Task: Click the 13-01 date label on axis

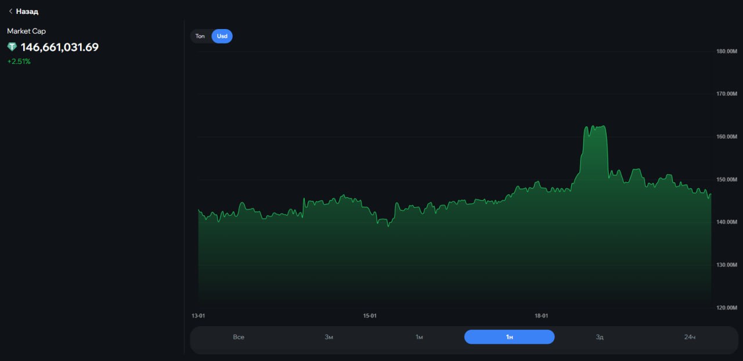Action: click(x=199, y=316)
